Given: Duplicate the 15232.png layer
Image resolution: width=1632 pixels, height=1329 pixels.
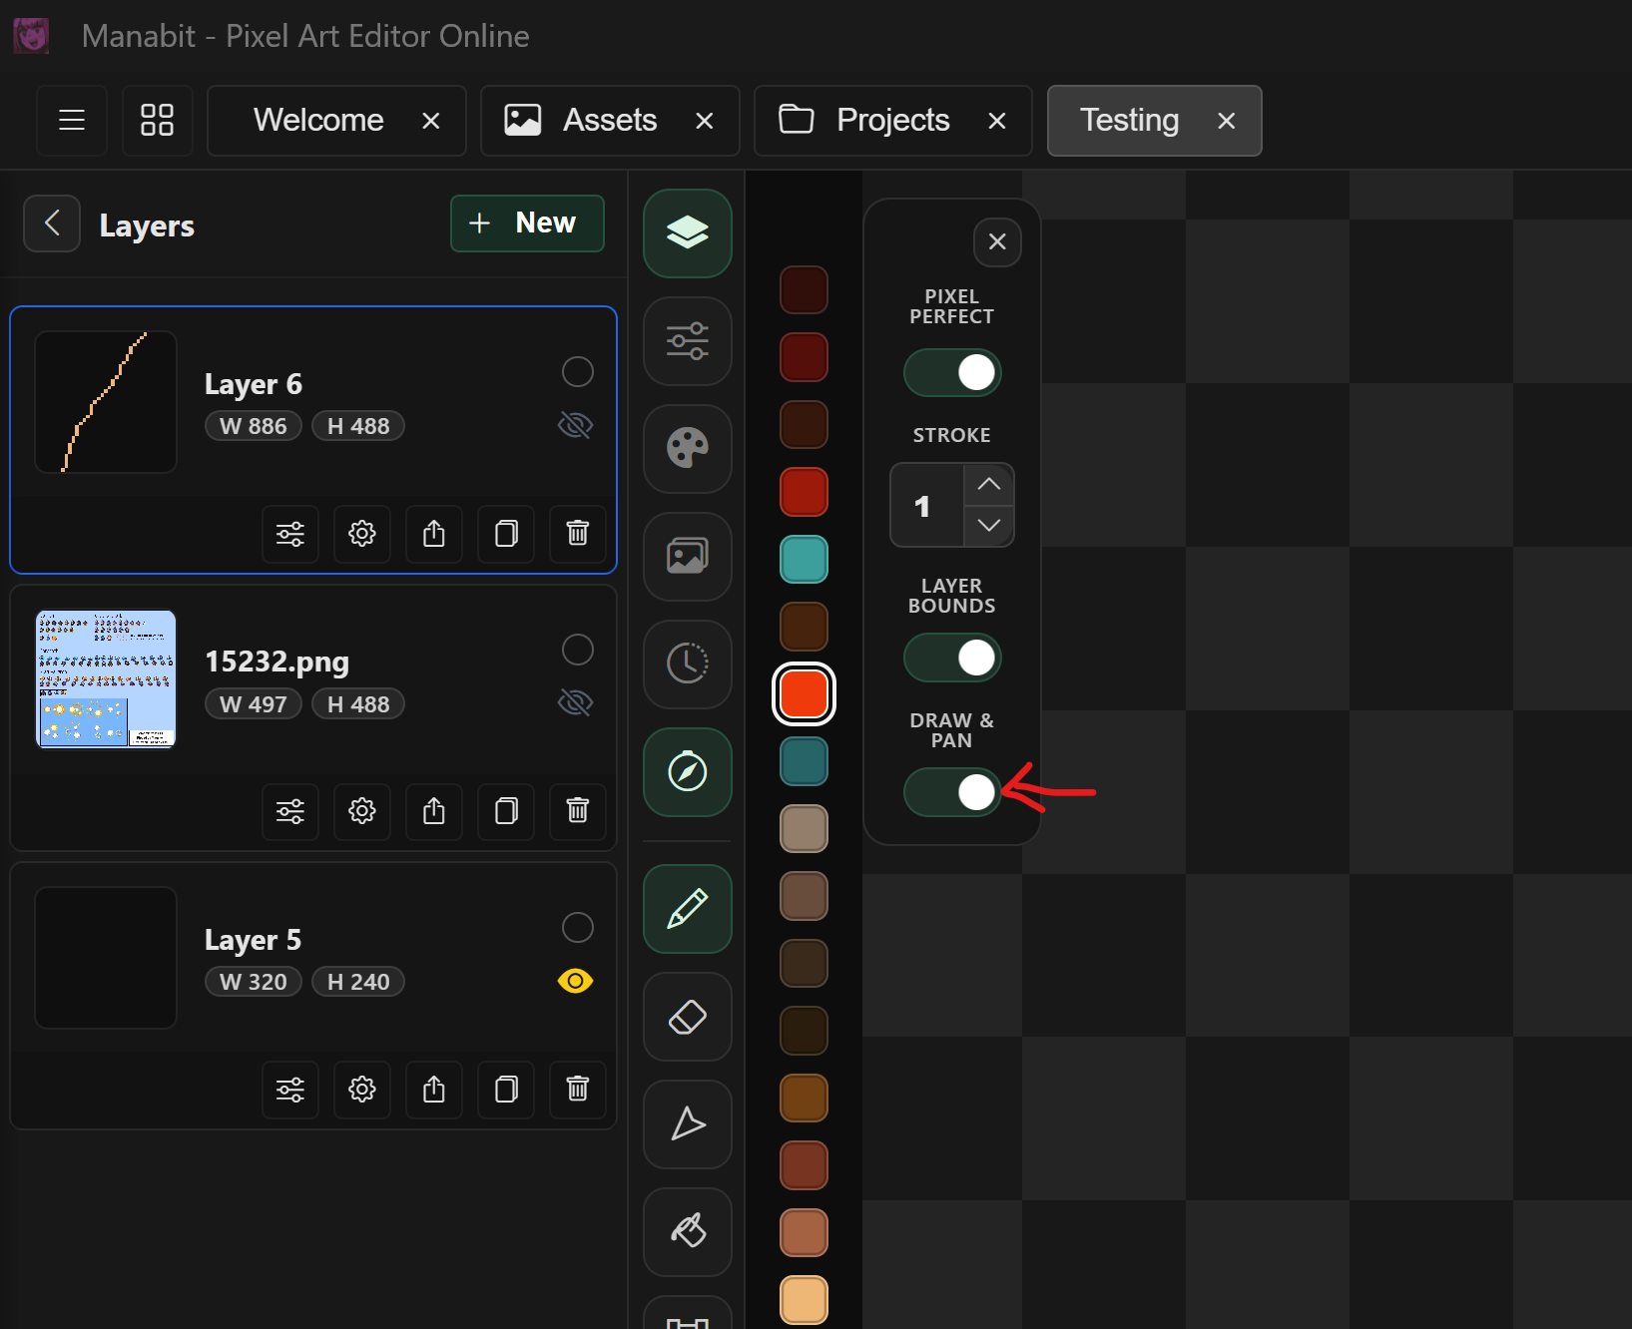Looking at the screenshot, I should coord(506,811).
